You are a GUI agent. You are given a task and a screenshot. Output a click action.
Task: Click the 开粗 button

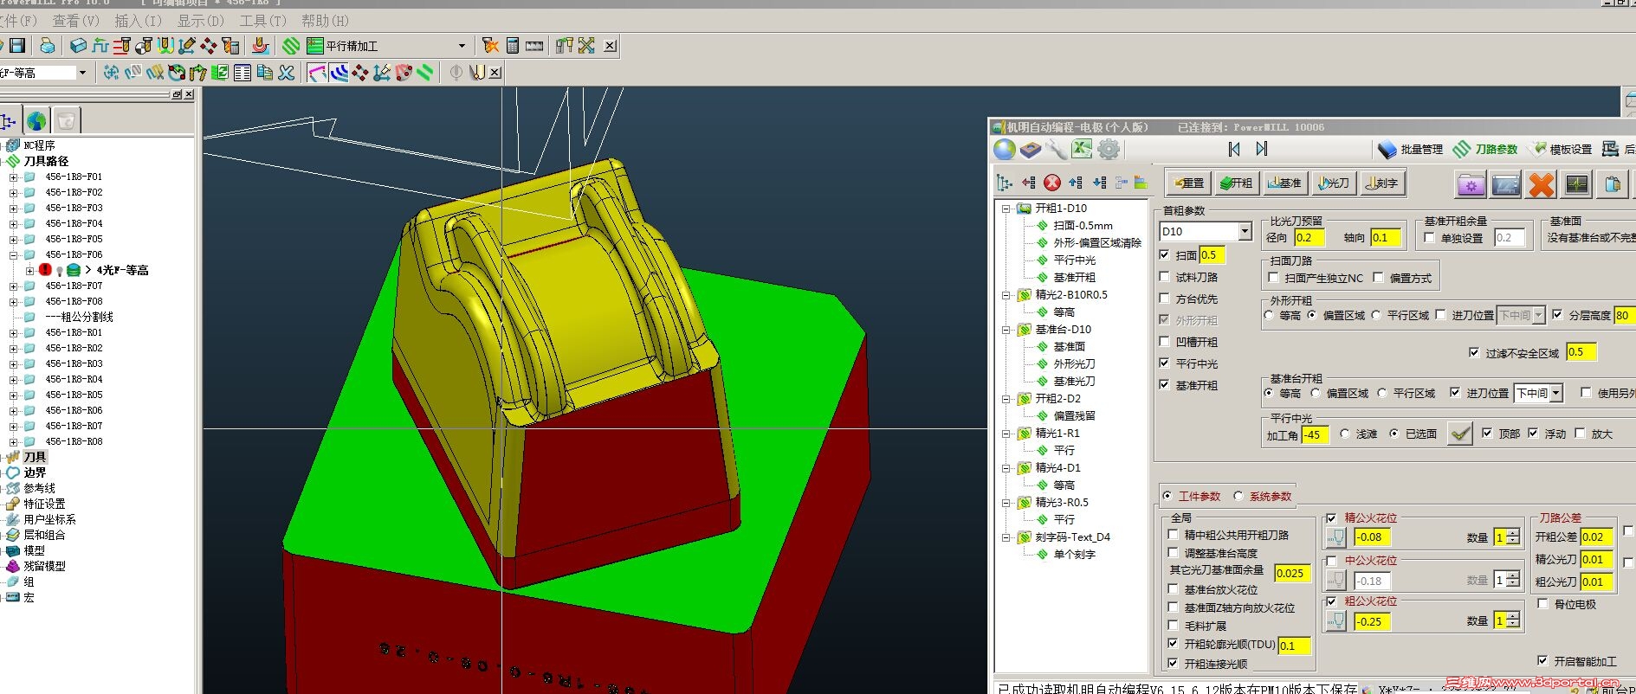[1236, 183]
